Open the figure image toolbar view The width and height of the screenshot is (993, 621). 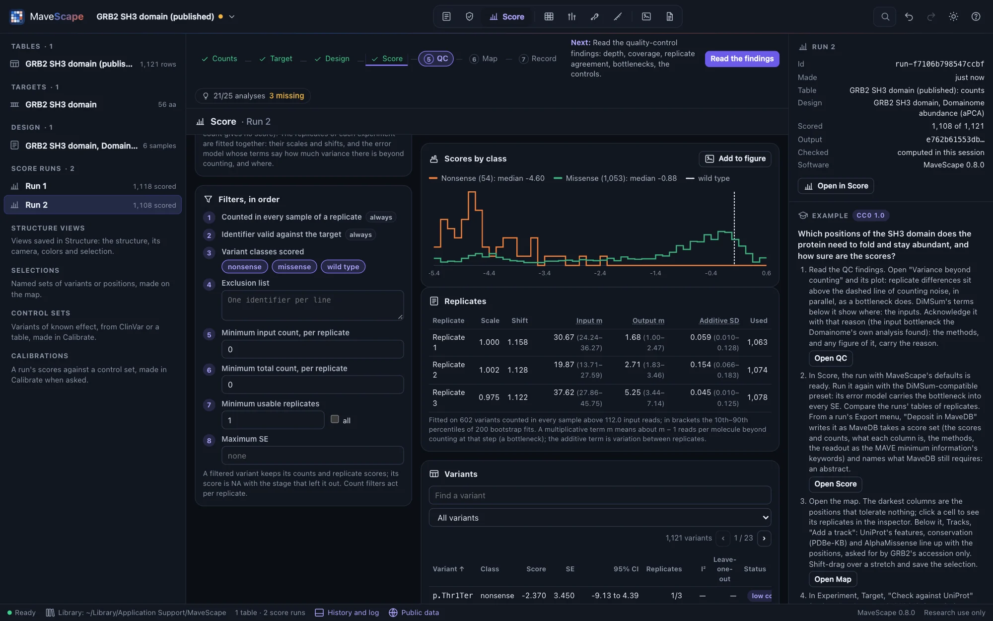coord(646,17)
